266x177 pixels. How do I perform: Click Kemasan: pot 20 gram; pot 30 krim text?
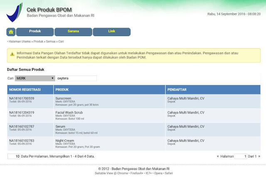(x=77, y=105)
